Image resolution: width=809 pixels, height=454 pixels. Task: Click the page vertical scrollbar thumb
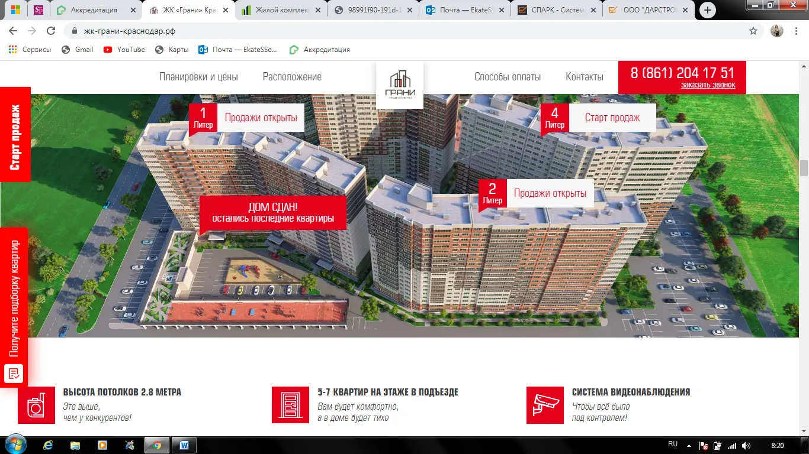click(804, 168)
